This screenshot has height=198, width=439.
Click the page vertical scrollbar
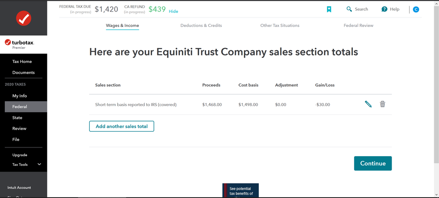436,81
